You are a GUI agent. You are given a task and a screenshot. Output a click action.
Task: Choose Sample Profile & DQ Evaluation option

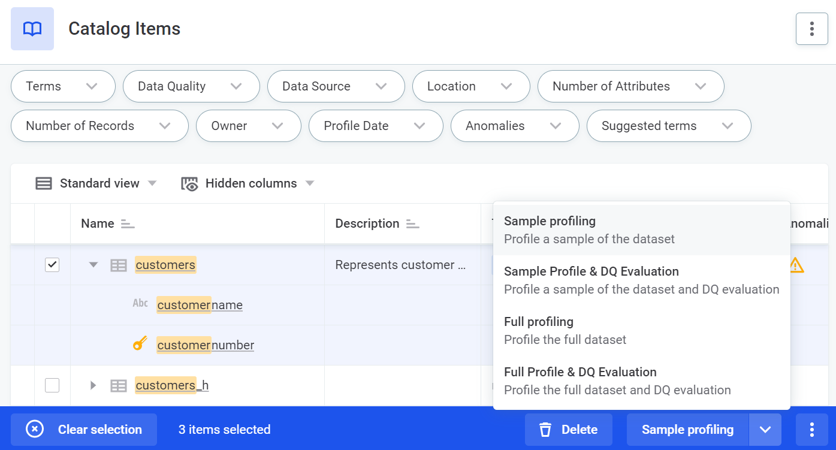tap(641, 280)
